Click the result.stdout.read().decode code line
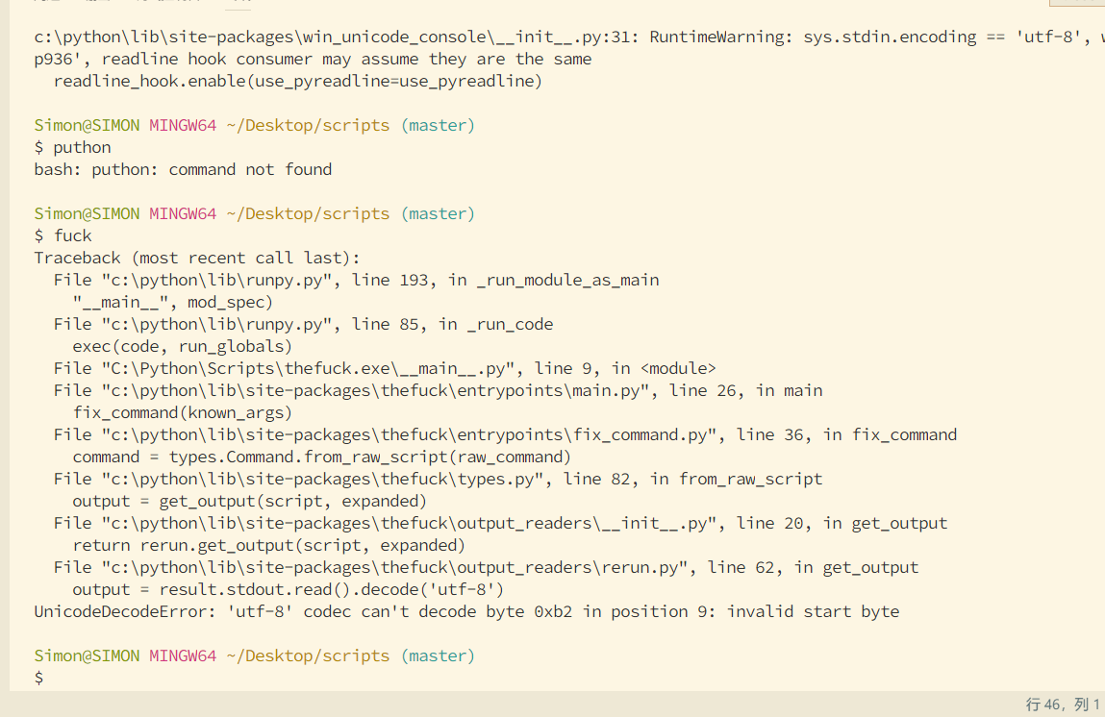The width and height of the screenshot is (1105, 717). [x=288, y=590]
